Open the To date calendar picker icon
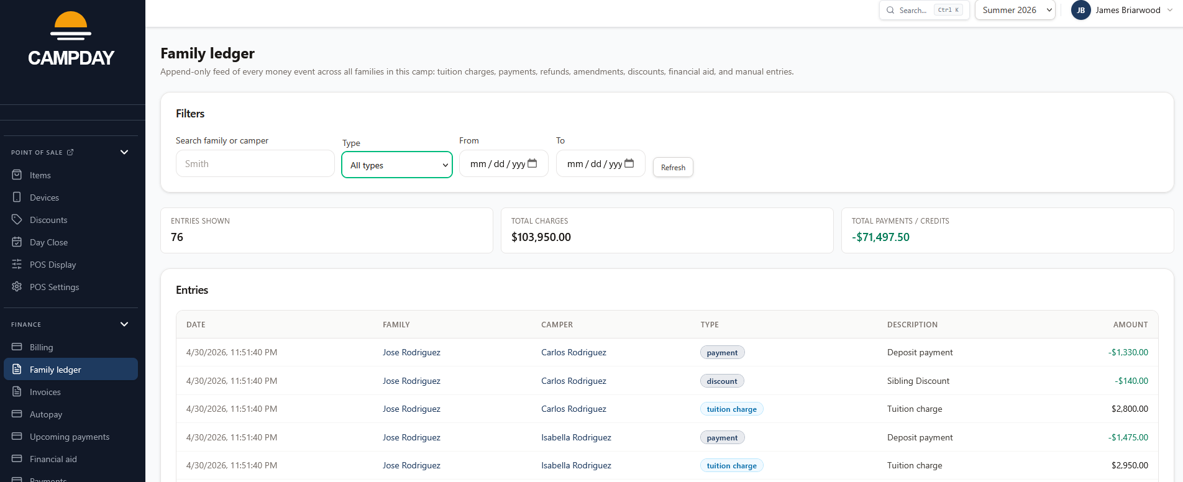 click(x=629, y=163)
